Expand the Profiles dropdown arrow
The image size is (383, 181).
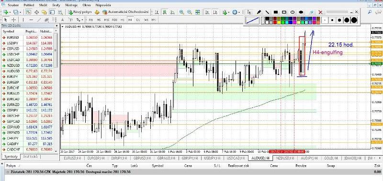tap(20, 12)
